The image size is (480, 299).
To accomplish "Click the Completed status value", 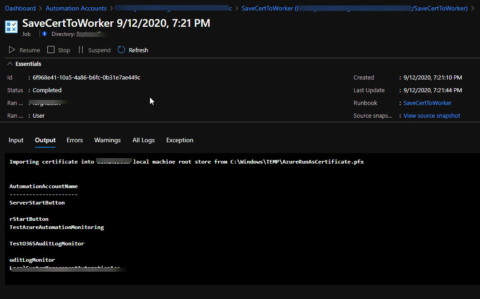I will pyautogui.click(x=47, y=90).
